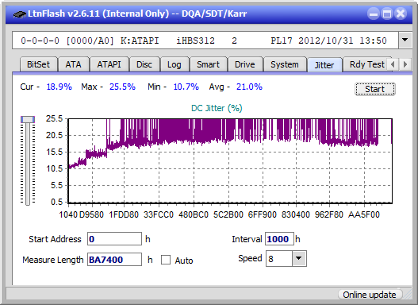Open the Smart tab
The height and width of the screenshot is (305, 418).
(208, 64)
